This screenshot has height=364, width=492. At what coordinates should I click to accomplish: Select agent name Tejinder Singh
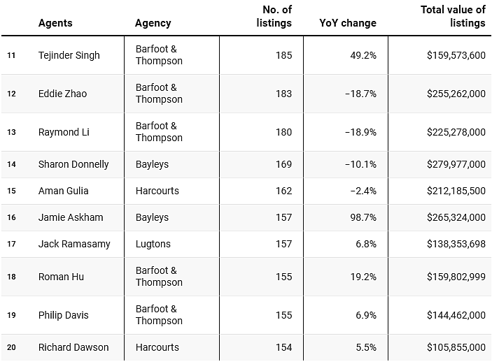69,55
